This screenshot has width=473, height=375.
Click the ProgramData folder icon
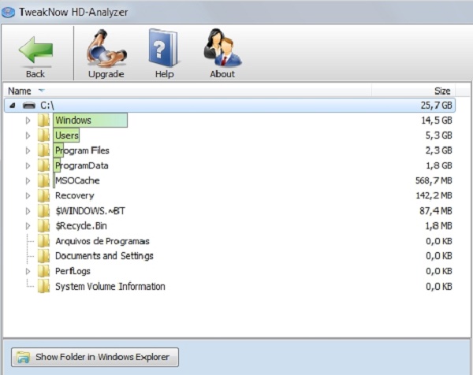coord(43,165)
